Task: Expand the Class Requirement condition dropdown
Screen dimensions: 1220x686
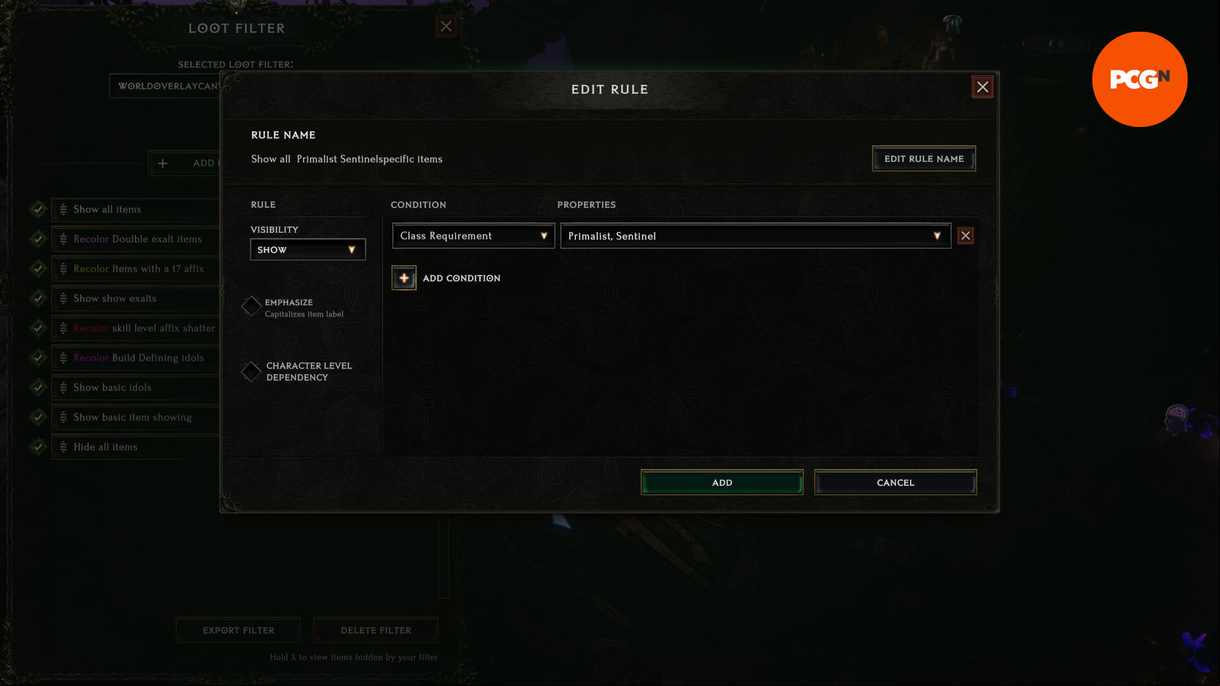Action: click(473, 236)
